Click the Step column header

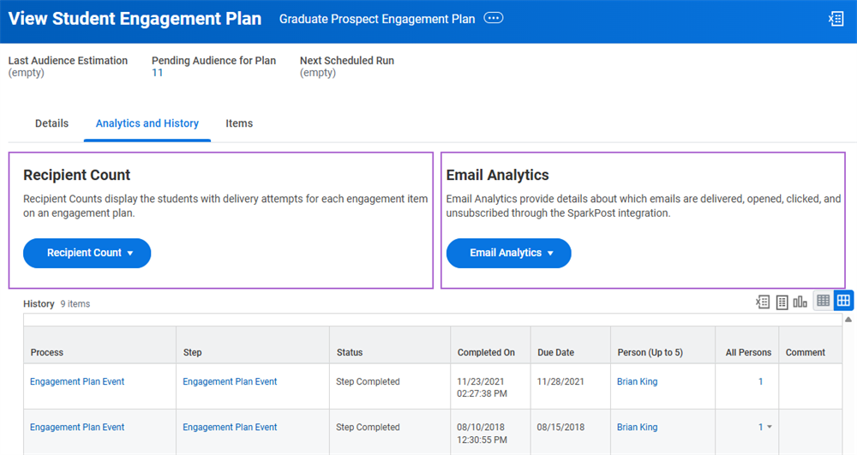253,345
